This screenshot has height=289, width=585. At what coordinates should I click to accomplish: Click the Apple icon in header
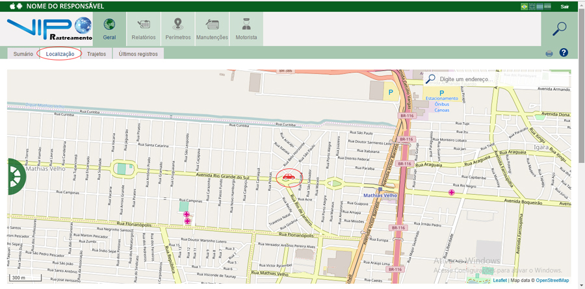(x=12, y=6)
